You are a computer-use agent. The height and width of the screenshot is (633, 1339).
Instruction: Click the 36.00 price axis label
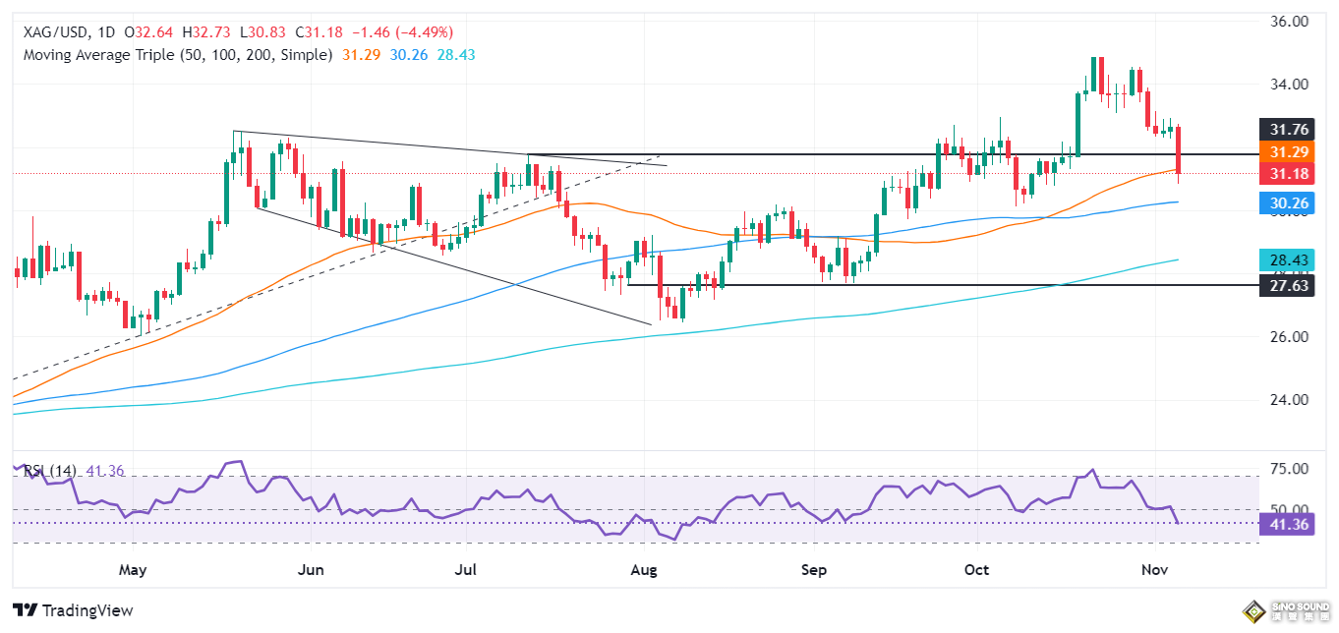coord(1288,21)
